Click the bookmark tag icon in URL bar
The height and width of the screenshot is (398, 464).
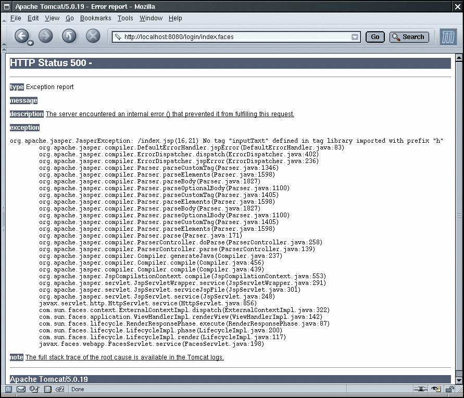point(118,36)
